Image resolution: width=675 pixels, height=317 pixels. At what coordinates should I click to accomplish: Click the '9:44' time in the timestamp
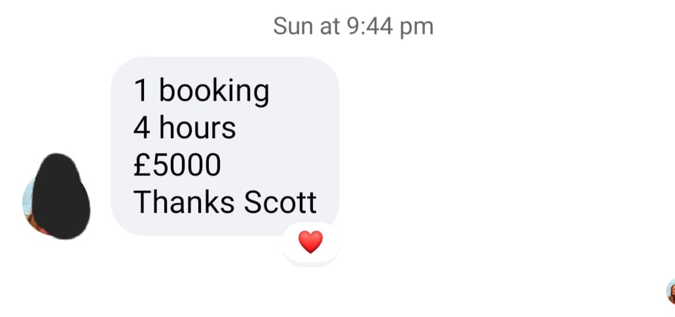(370, 27)
